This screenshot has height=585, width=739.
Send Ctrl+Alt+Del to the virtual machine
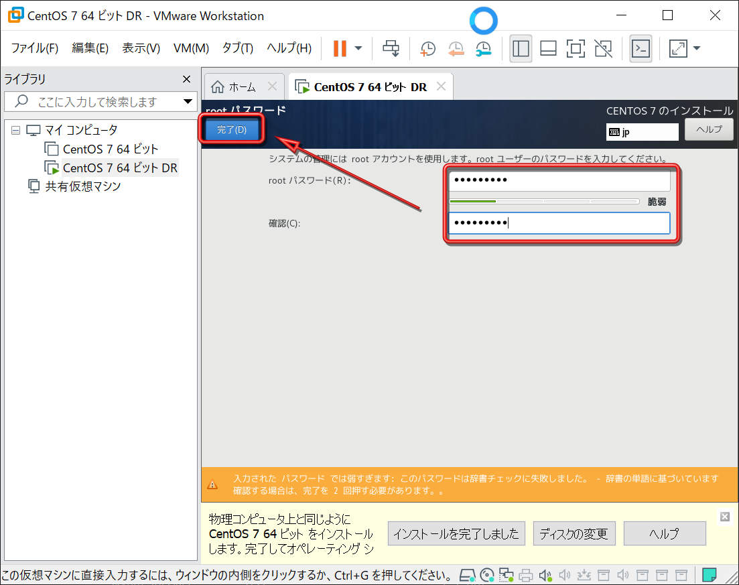pyautogui.click(x=391, y=48)
